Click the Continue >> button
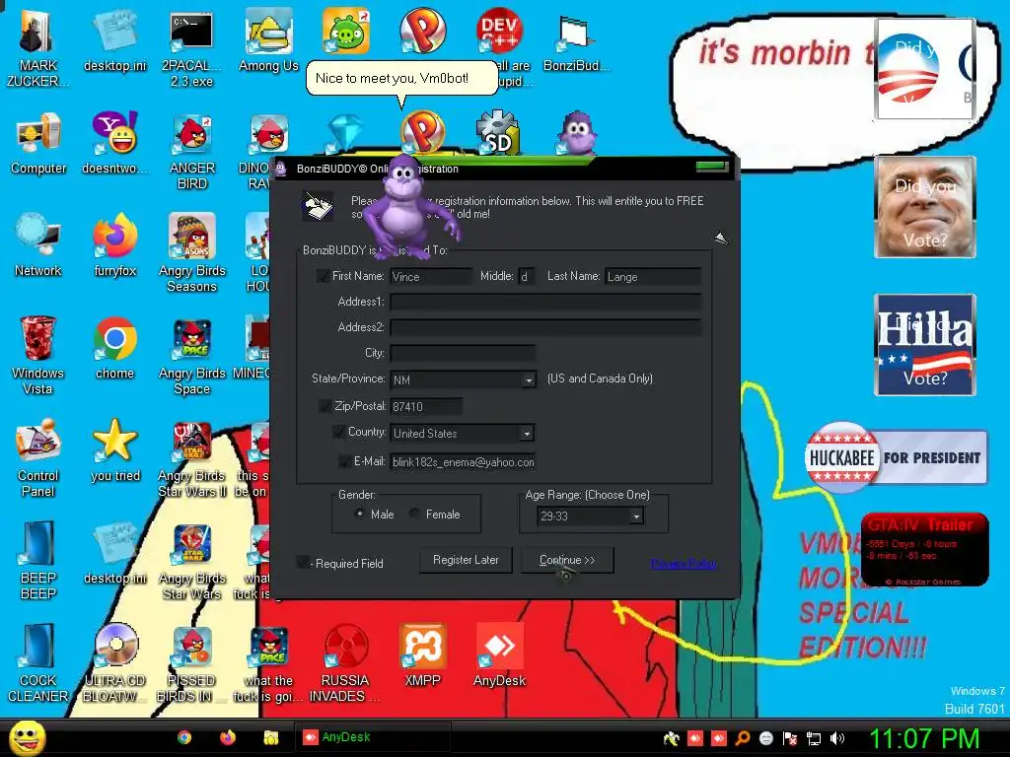 (567, 560)
